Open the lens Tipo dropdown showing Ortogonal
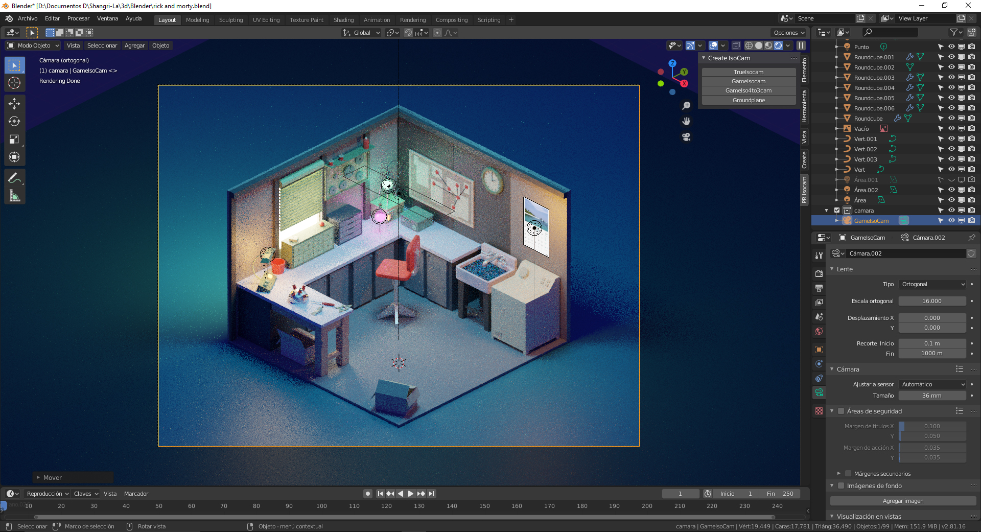981x532 pixels. pos(932,284)
